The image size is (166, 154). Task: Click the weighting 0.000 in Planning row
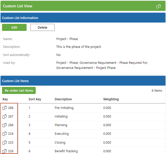[x=107, y=125]
